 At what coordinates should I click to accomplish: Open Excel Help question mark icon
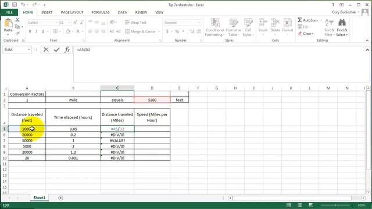pos(333,5)
